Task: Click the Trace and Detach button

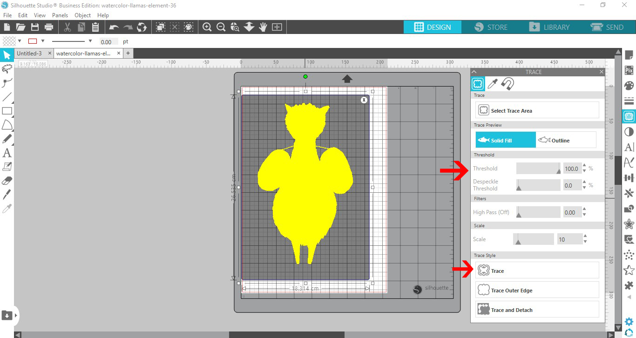Action: (x=537, y=310)
